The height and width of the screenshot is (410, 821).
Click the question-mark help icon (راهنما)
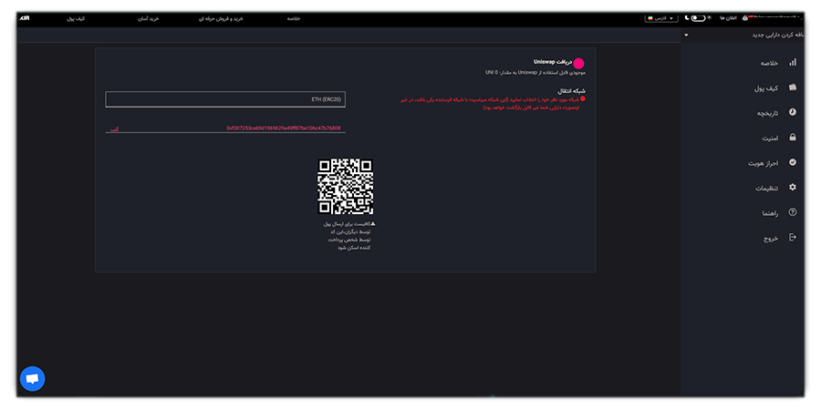(792, 211)
